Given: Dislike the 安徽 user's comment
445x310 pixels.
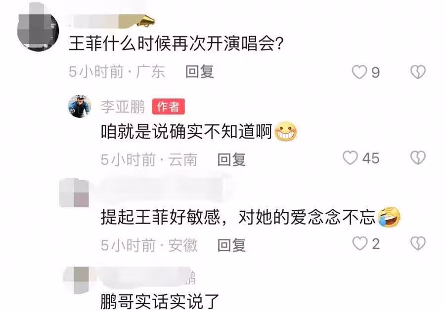Looking at the screenshot, I should coord(418,243).
